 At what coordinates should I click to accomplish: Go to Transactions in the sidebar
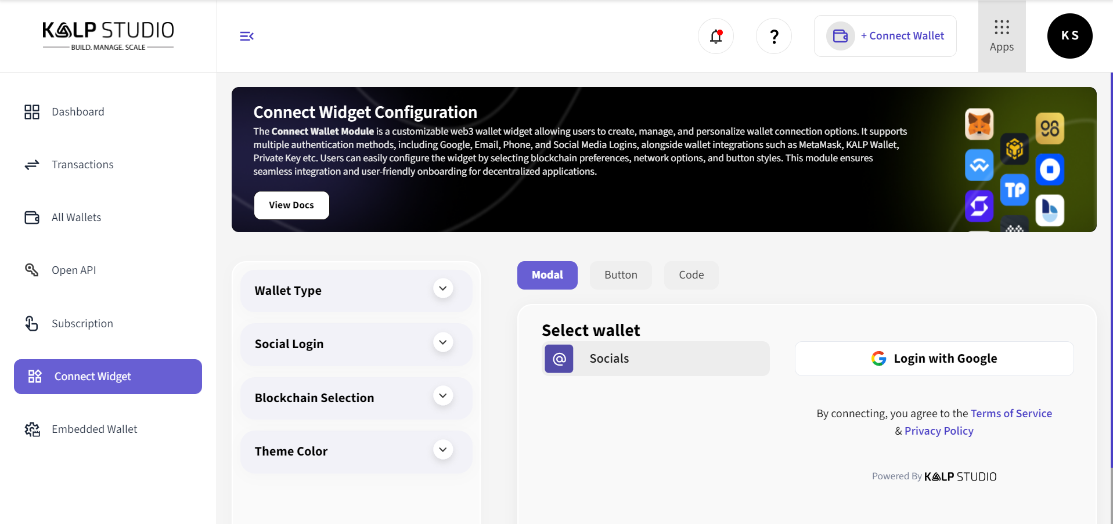[x=82, y=165]
